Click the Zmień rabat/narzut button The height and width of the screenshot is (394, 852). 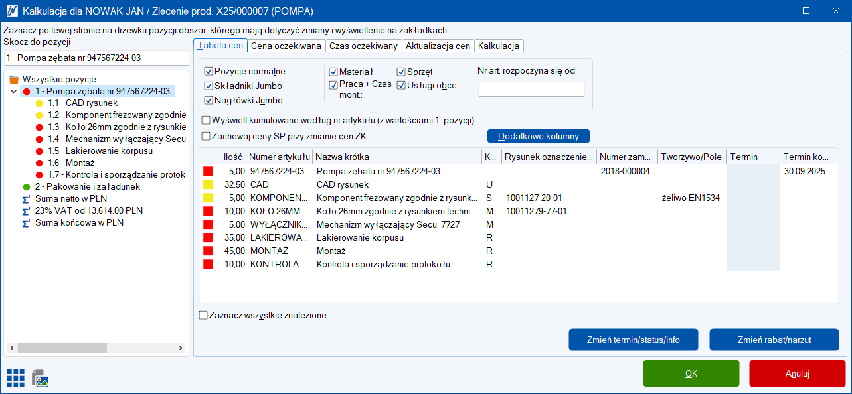[x=774, y=340]
